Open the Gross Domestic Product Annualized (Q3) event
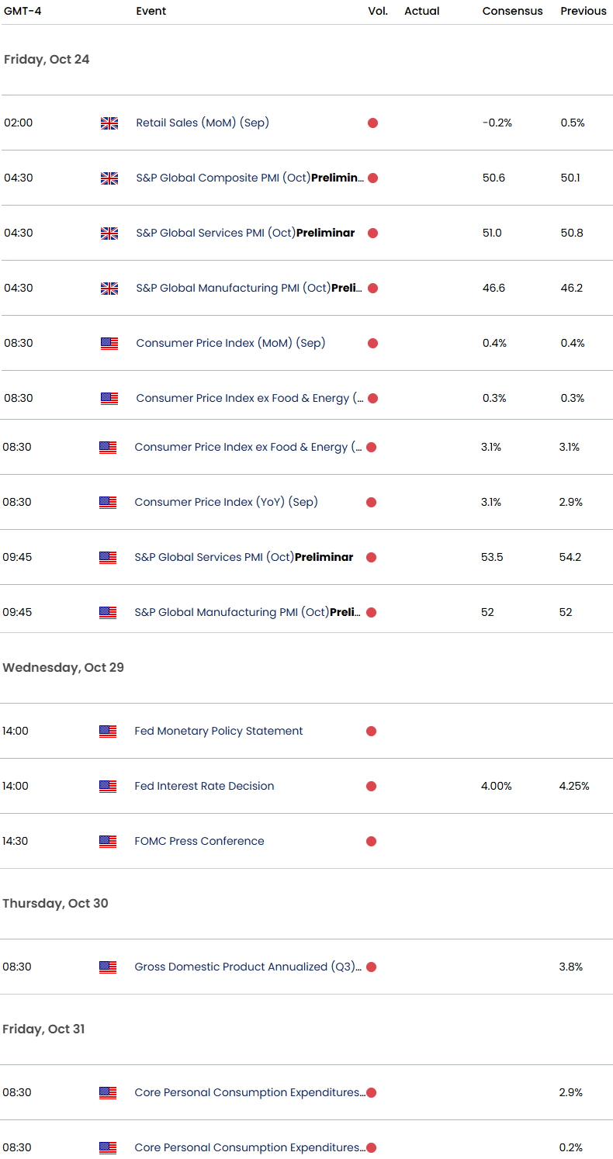Image resolution: width=613 pixels, height=1159 pixels. [248, 967]
